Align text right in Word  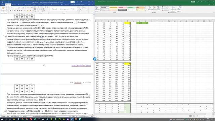click(x=39, y=9)
